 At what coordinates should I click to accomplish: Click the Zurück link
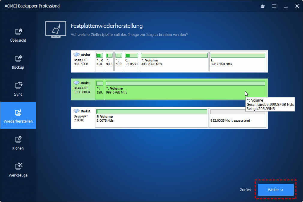[246, 190]
